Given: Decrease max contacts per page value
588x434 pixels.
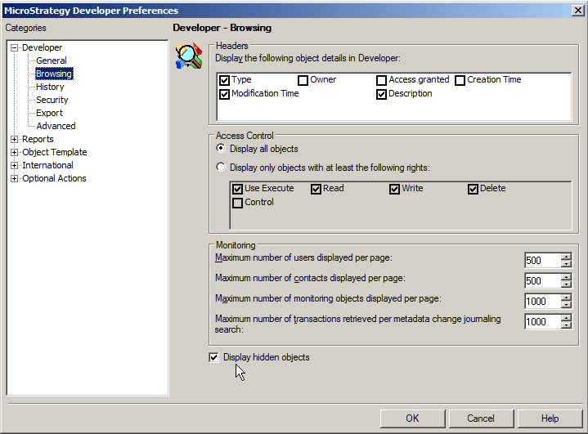Looking at the screenshot, I should coord(566,284).
